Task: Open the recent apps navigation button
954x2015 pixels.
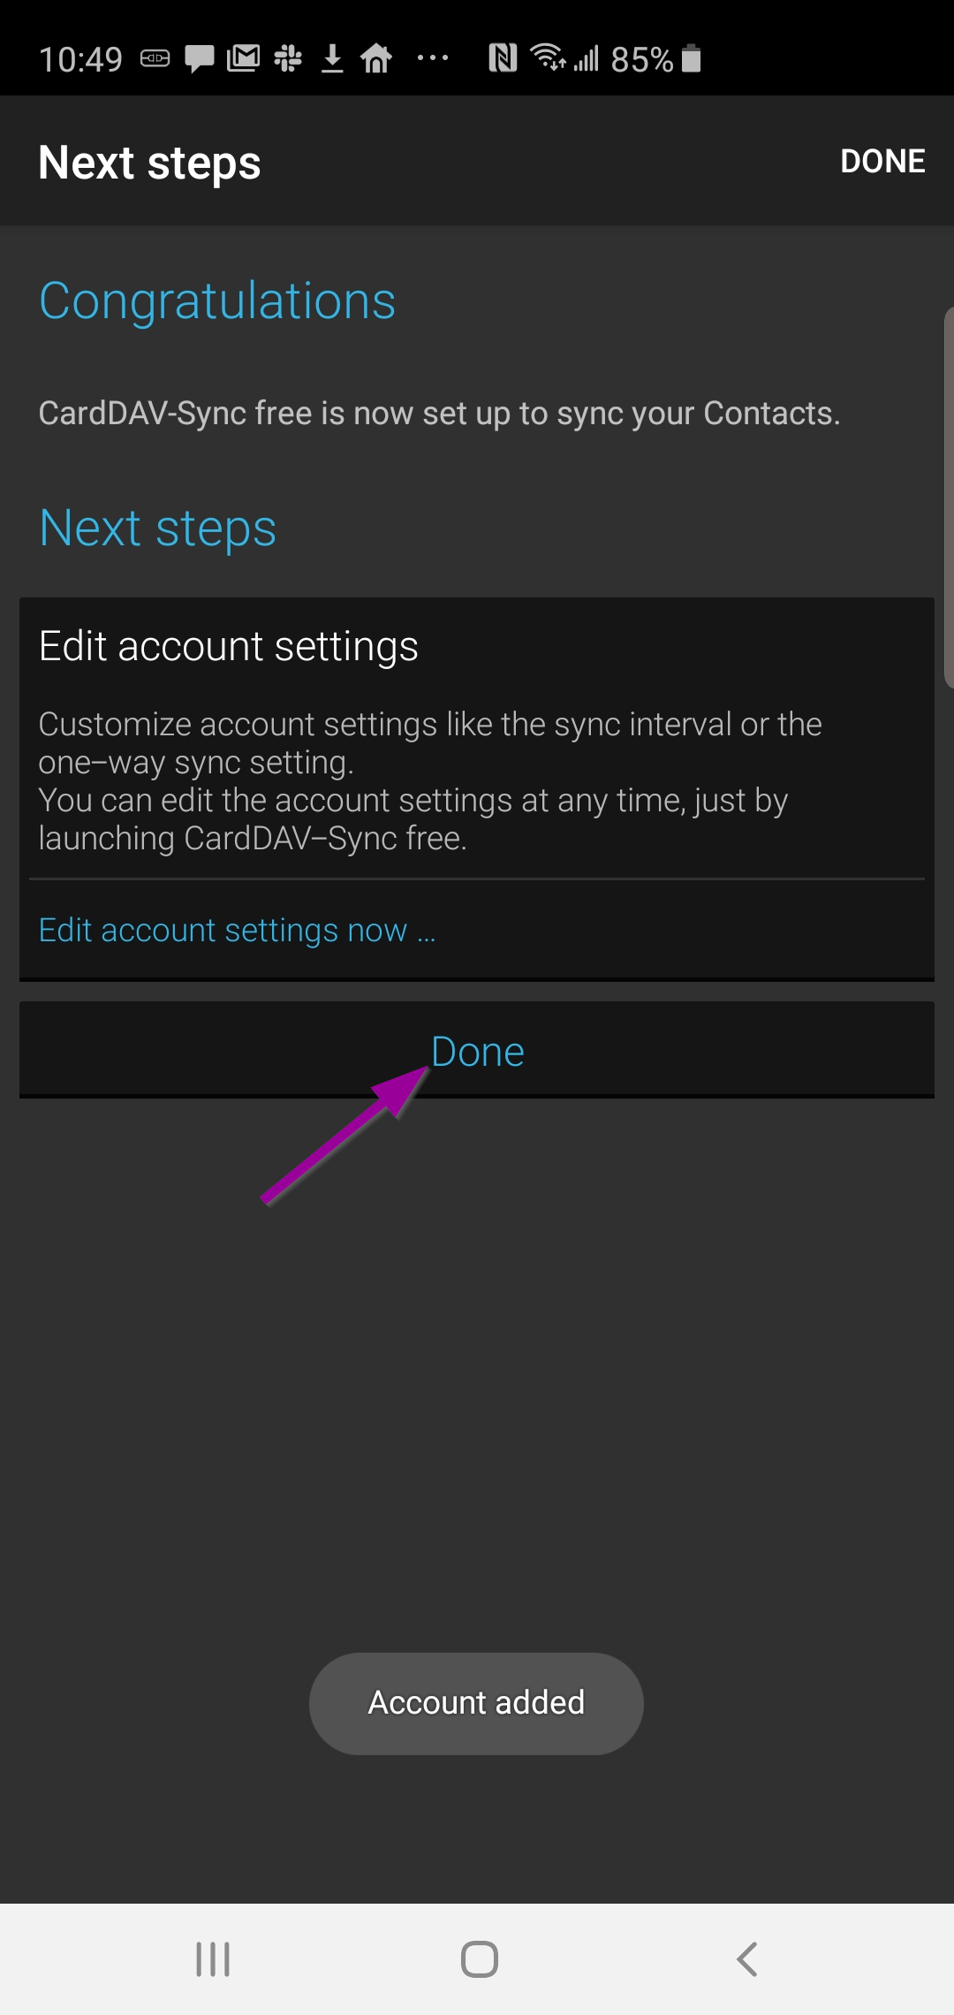Action: point(213,1959)
